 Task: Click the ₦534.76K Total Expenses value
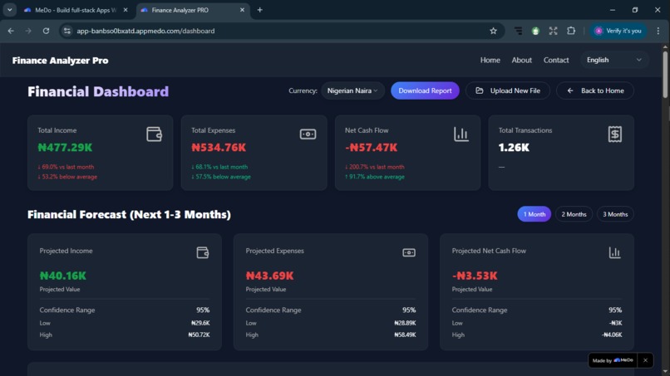point(219,147)
